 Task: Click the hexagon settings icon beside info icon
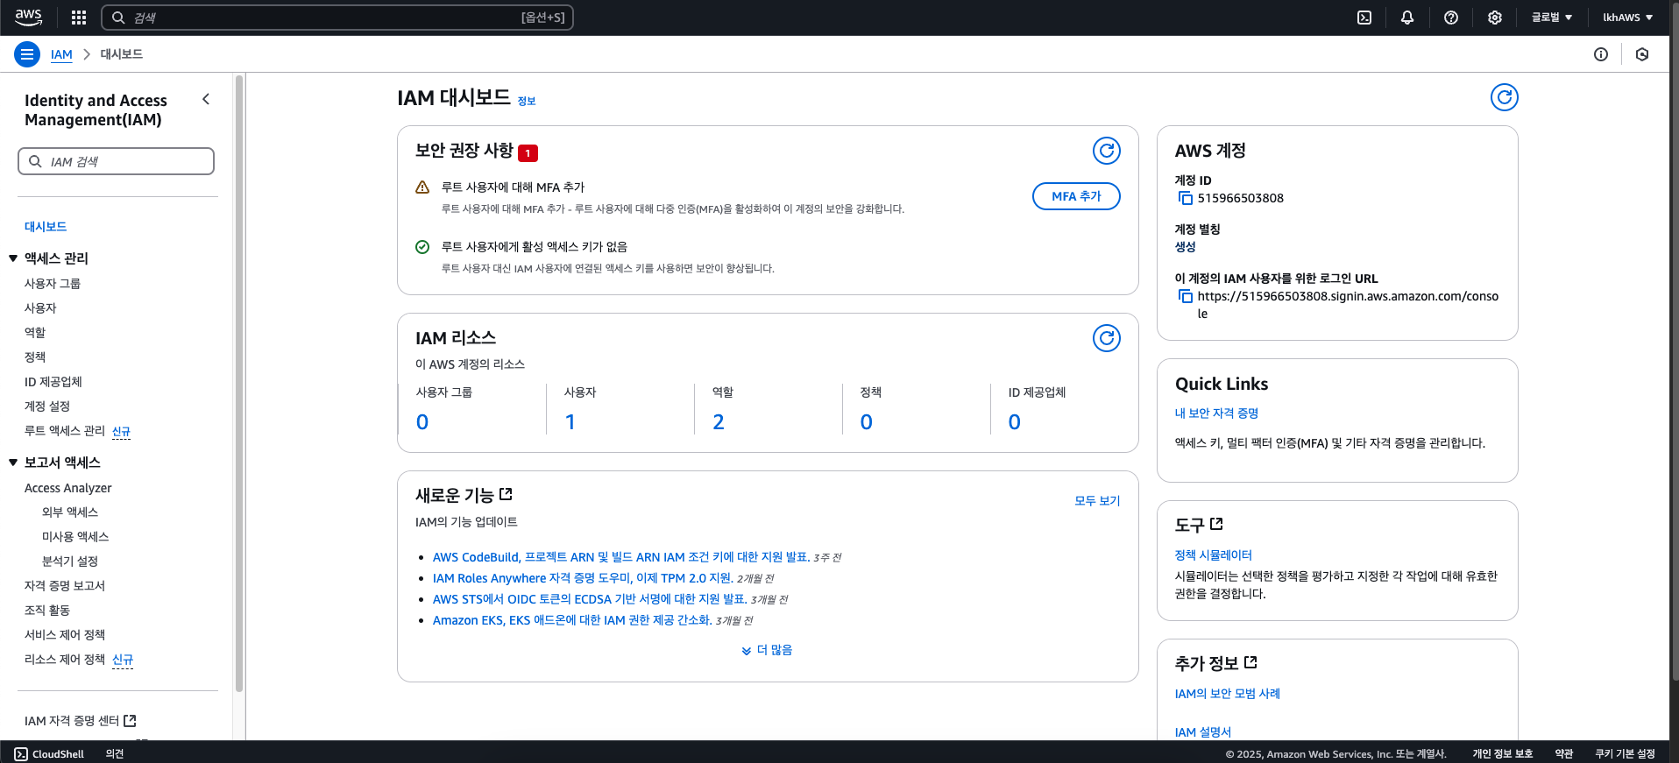pos(1642,54)
